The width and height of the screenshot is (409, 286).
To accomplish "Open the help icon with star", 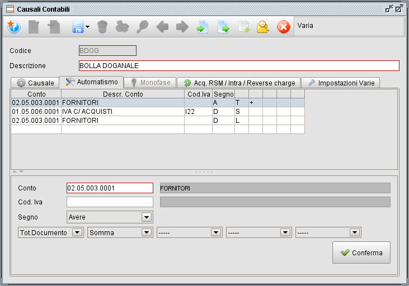I will tap(13, 27).
